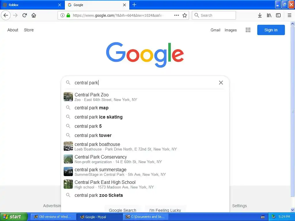Viewport: 295px width, 221px height.
Task: Go to Gmail
Action: click(215, 30)
